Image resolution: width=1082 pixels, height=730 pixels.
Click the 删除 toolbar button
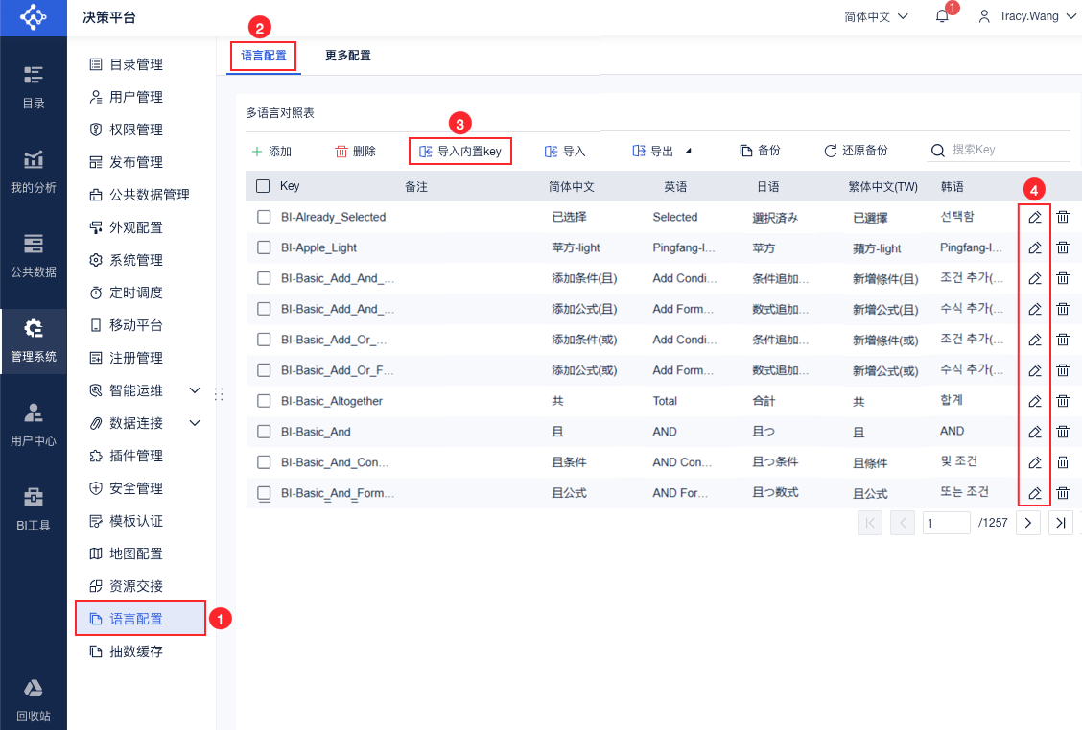(355, 152)
